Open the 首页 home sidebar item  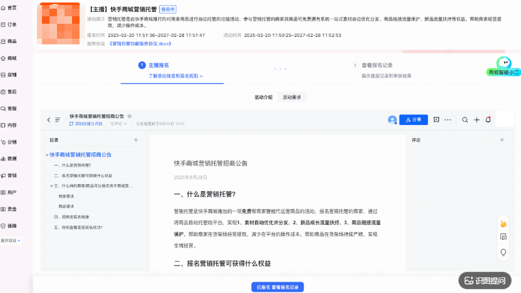pos(9,7)
